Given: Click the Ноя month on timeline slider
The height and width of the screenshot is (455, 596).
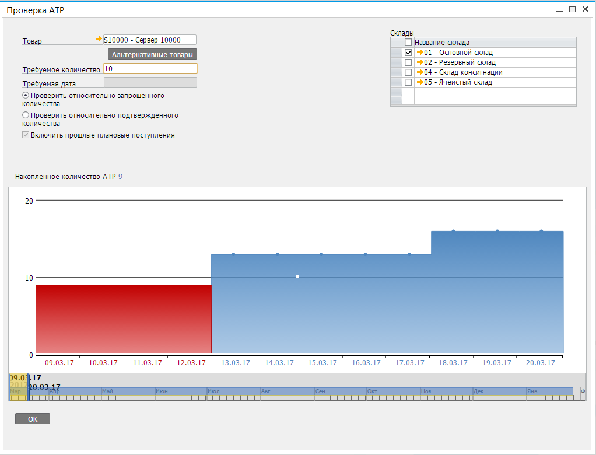Looking at the screenshot, I should point(426,391).
